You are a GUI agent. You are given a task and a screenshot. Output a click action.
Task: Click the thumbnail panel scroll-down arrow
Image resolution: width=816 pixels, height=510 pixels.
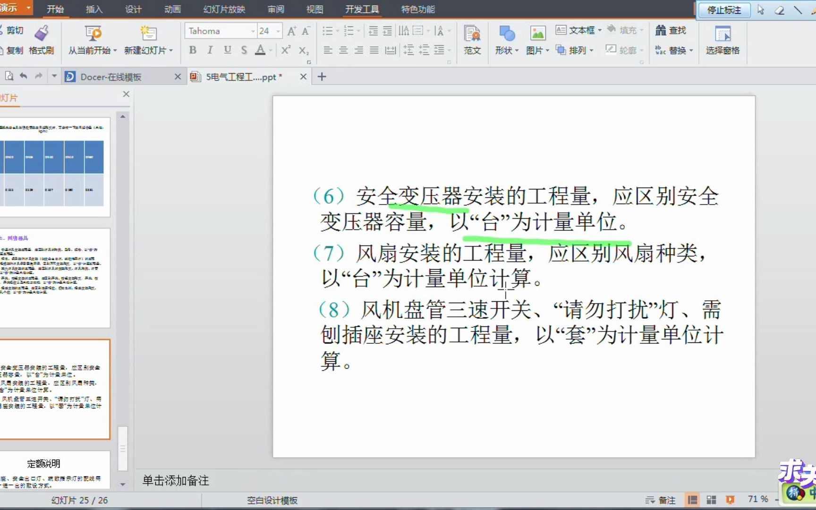123,484
